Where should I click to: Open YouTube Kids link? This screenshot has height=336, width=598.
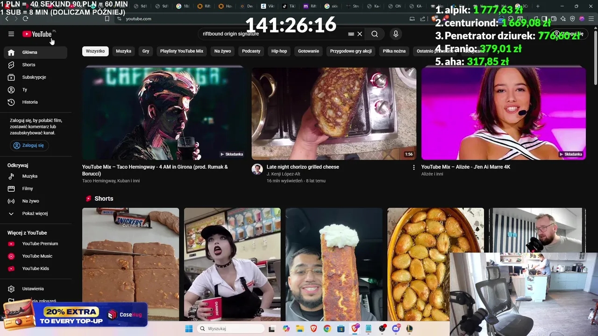tap(36, 268)
